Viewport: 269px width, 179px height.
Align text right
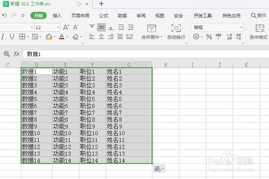(x=111, y=37)
